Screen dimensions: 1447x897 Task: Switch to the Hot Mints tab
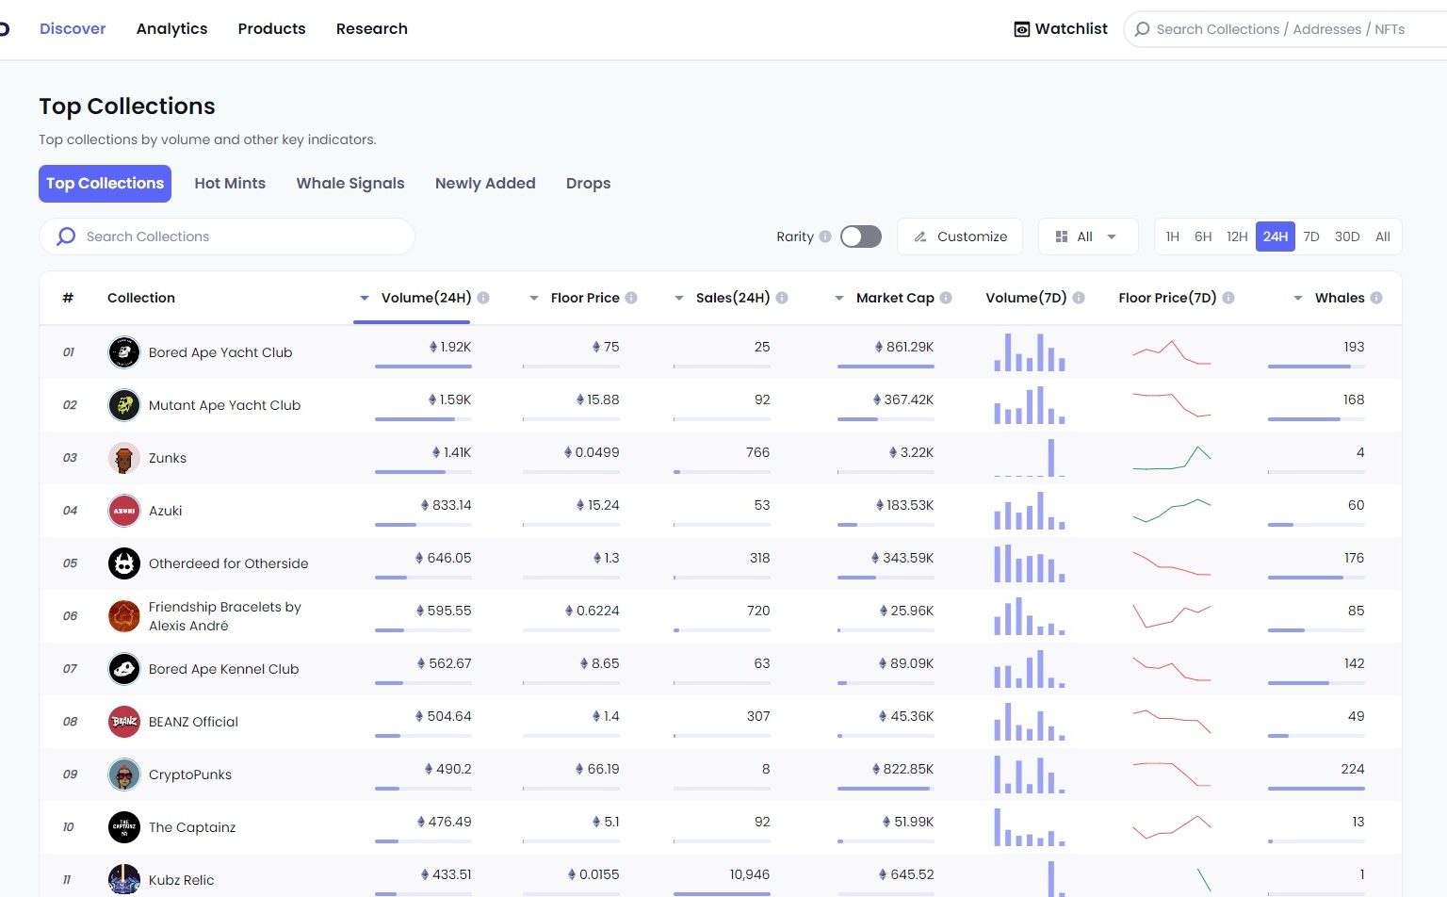230,184
